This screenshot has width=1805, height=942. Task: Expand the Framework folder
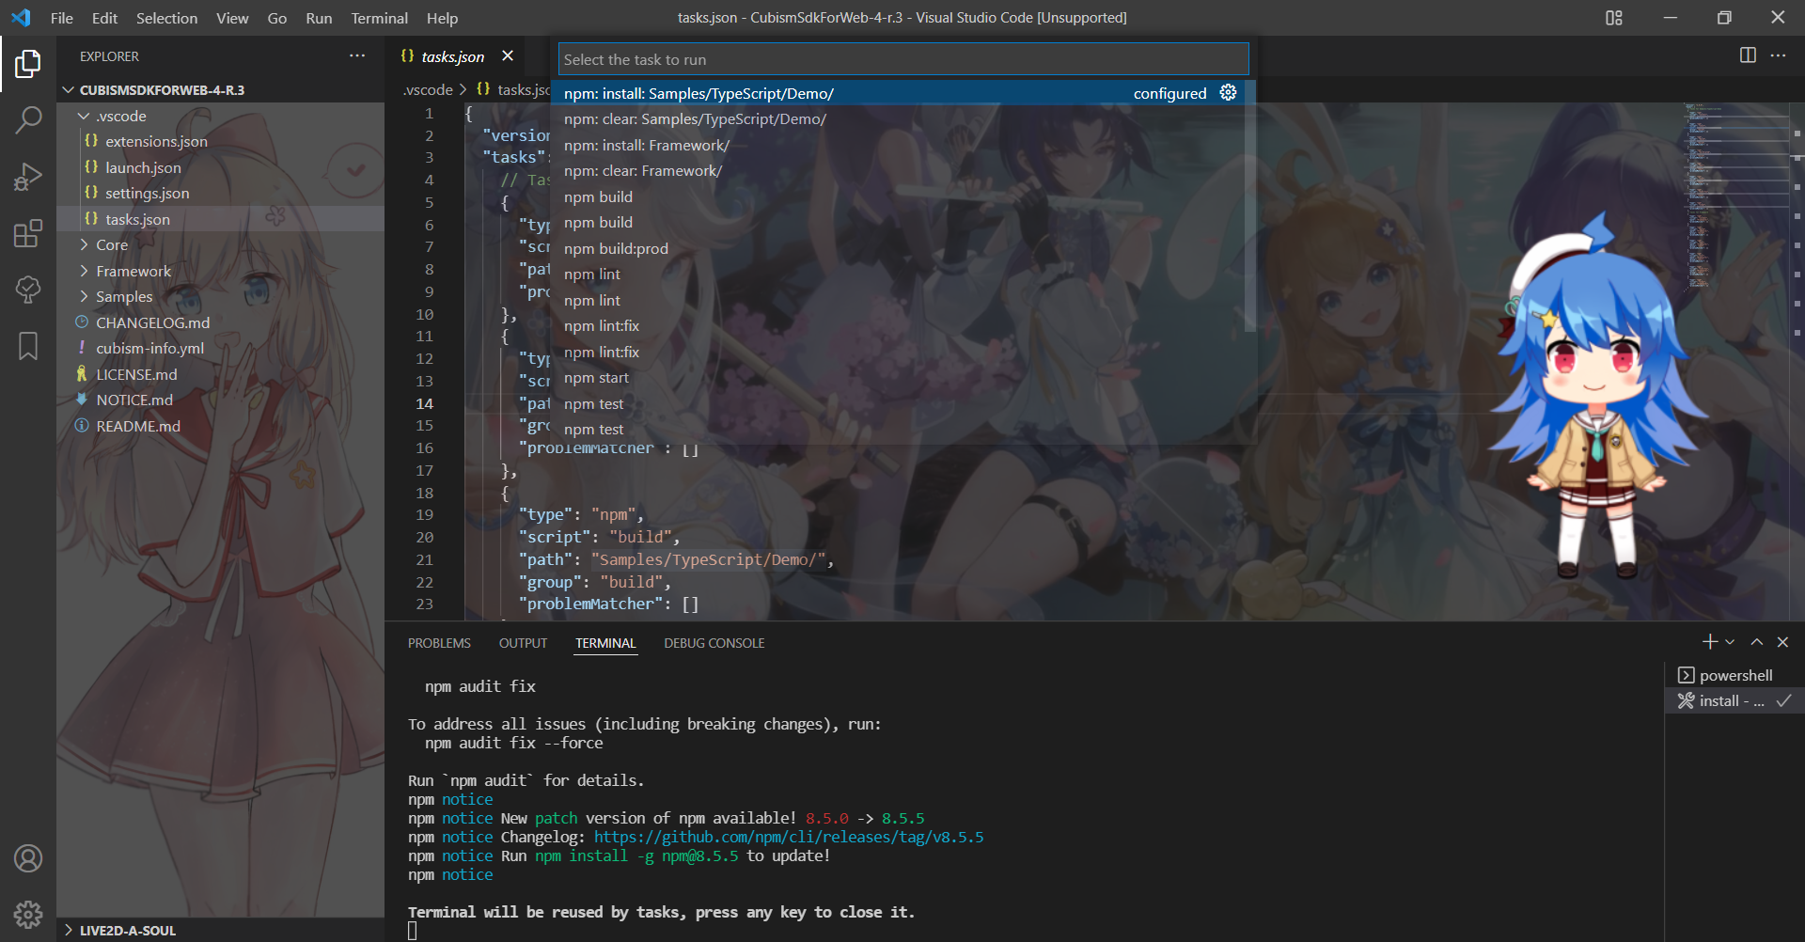tap(133, 271)
